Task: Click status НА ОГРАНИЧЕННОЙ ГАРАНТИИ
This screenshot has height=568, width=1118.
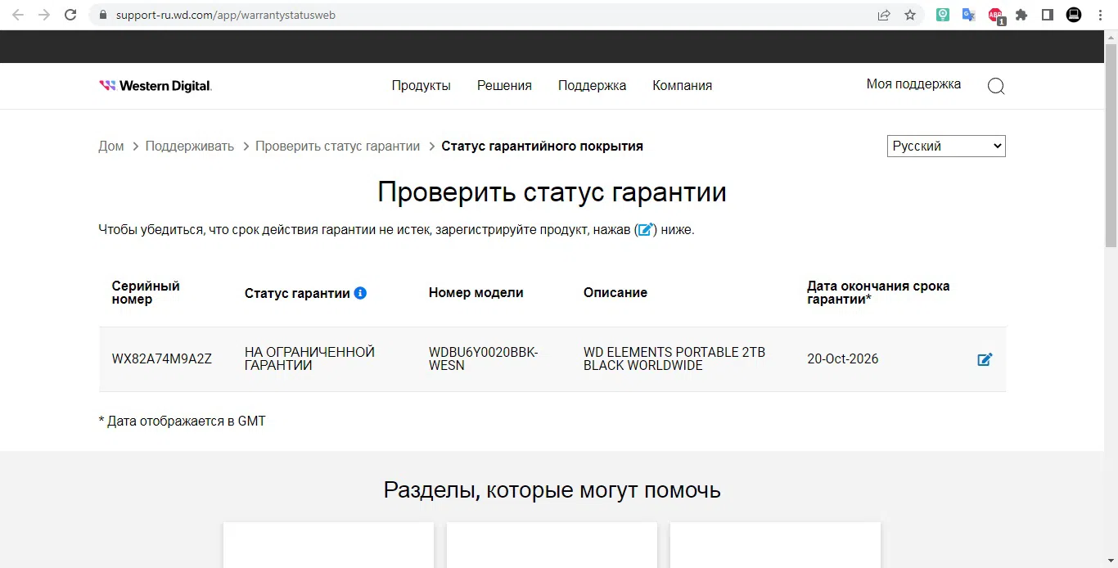Action: coord(309,358)
